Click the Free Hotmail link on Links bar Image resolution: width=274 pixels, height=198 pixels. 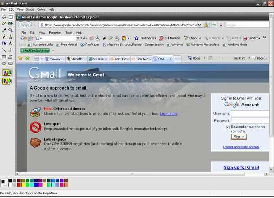67,45
